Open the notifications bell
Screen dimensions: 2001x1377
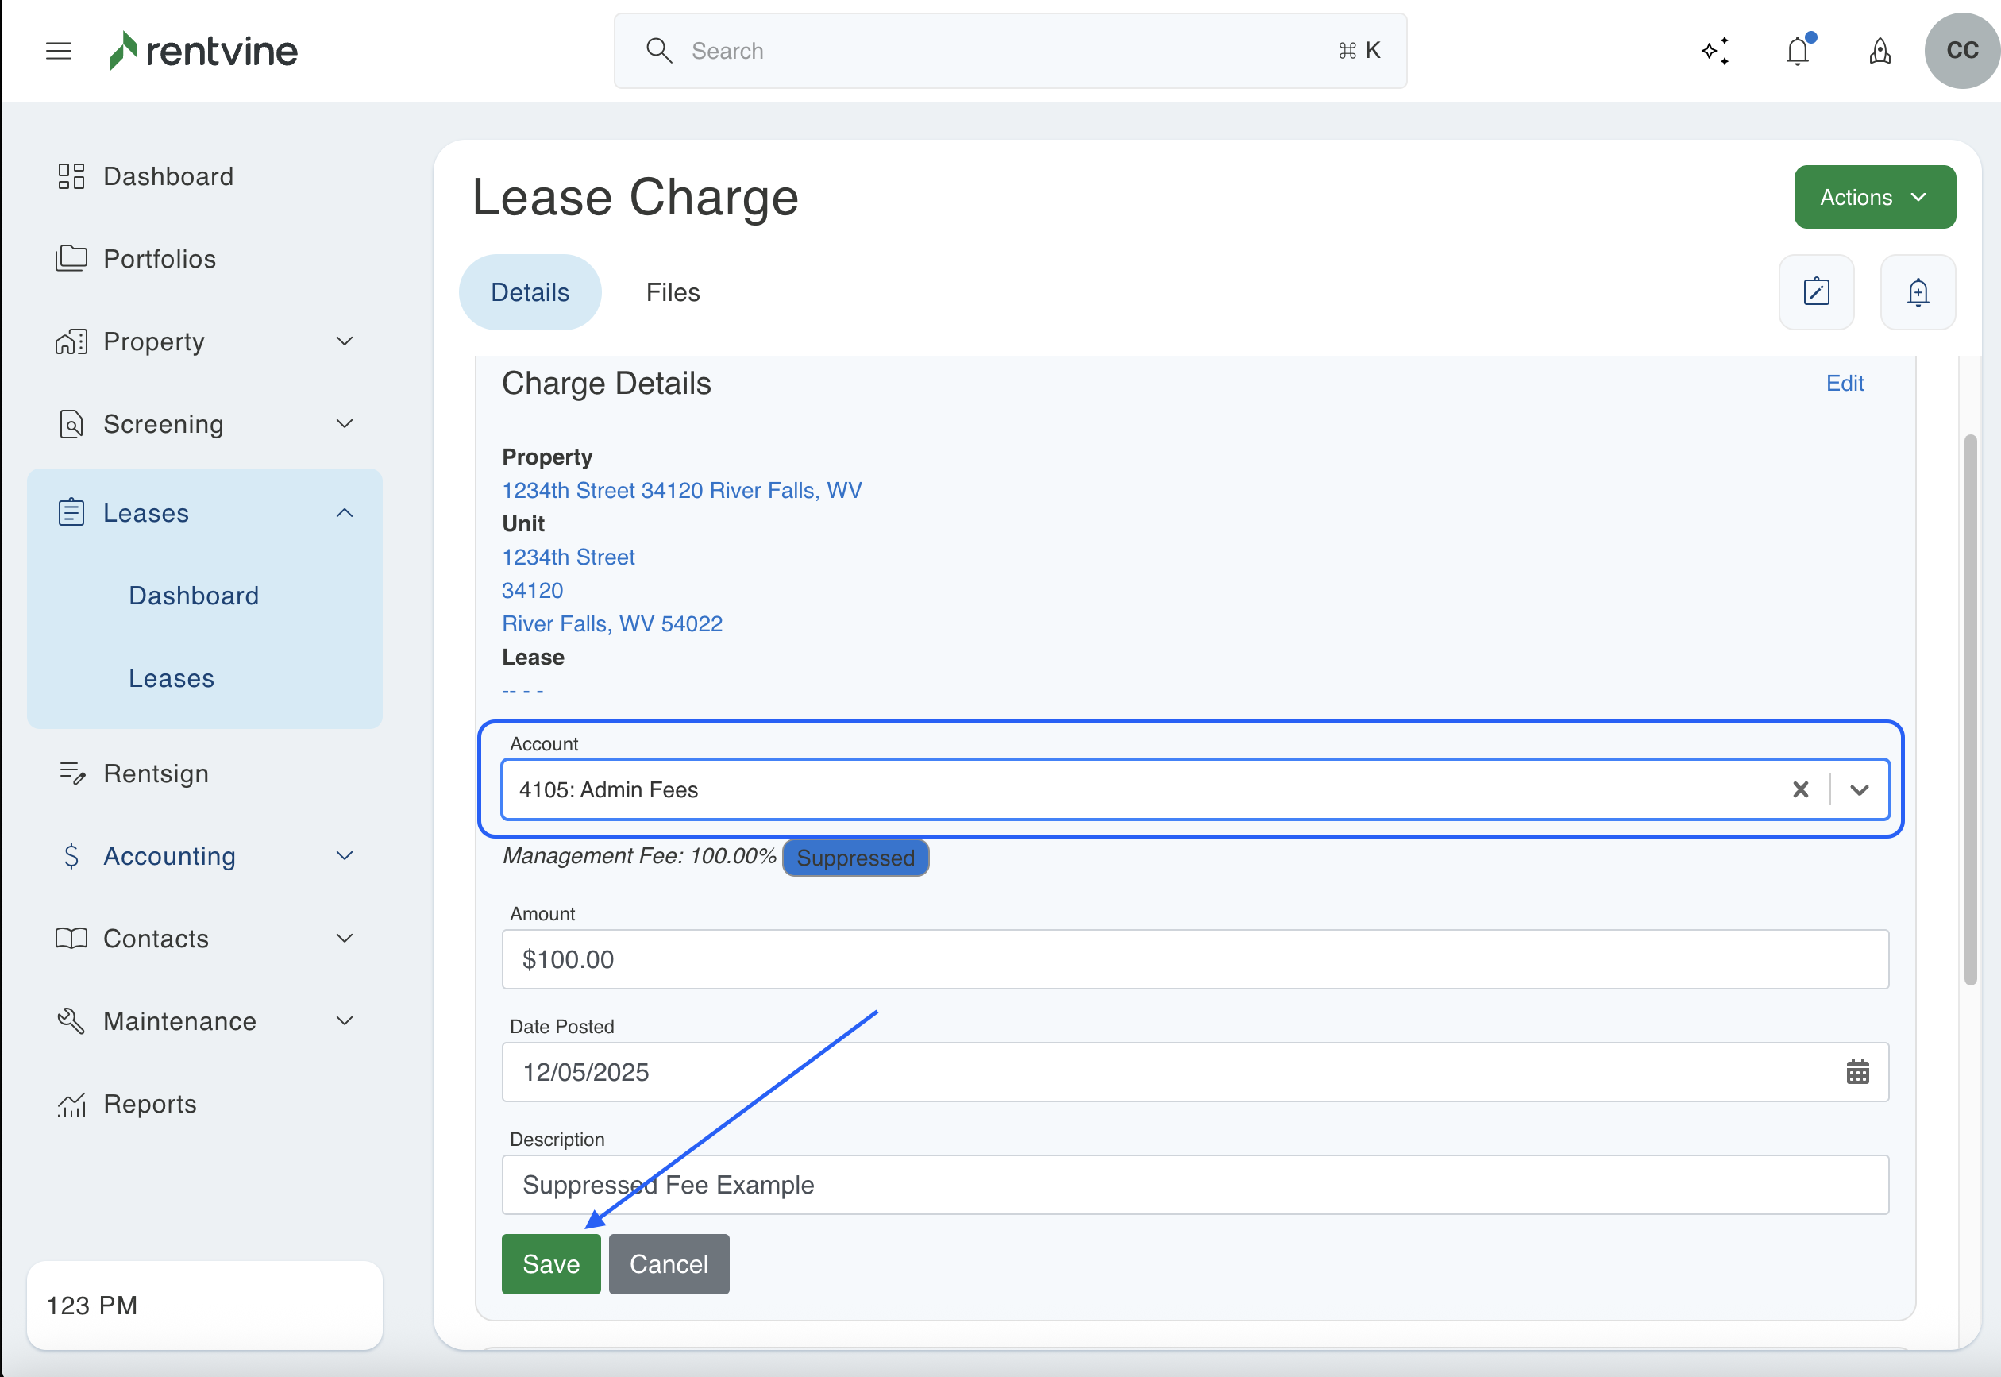[1798, 51]
